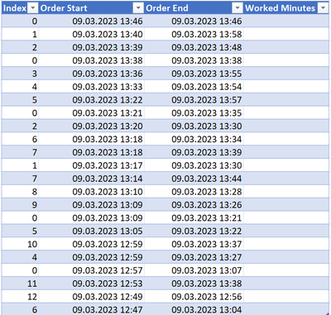Select the Index cell containing 10
Viewport: 331px width, 315px height.
20,244
